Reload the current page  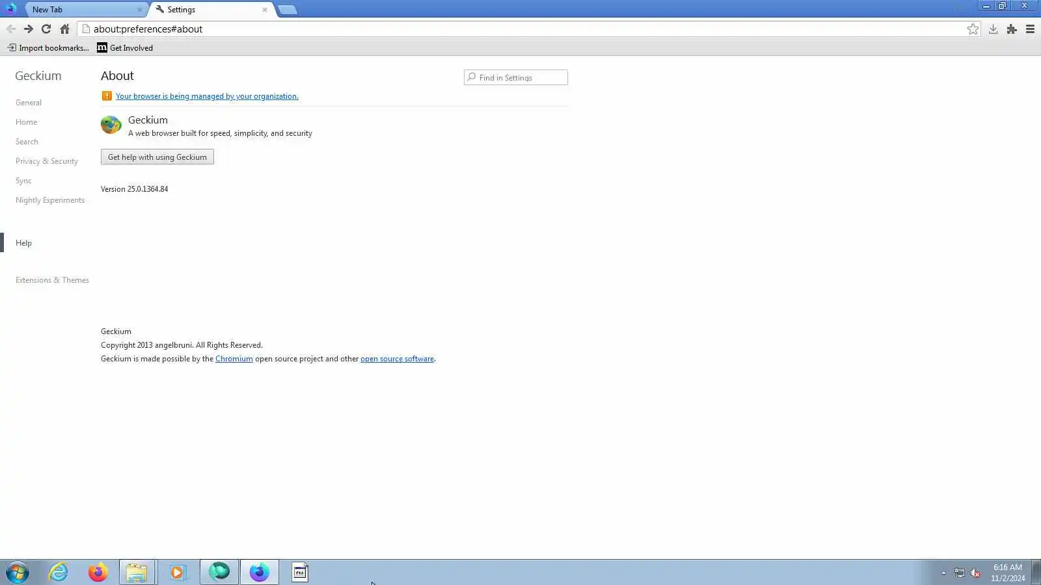46,29
